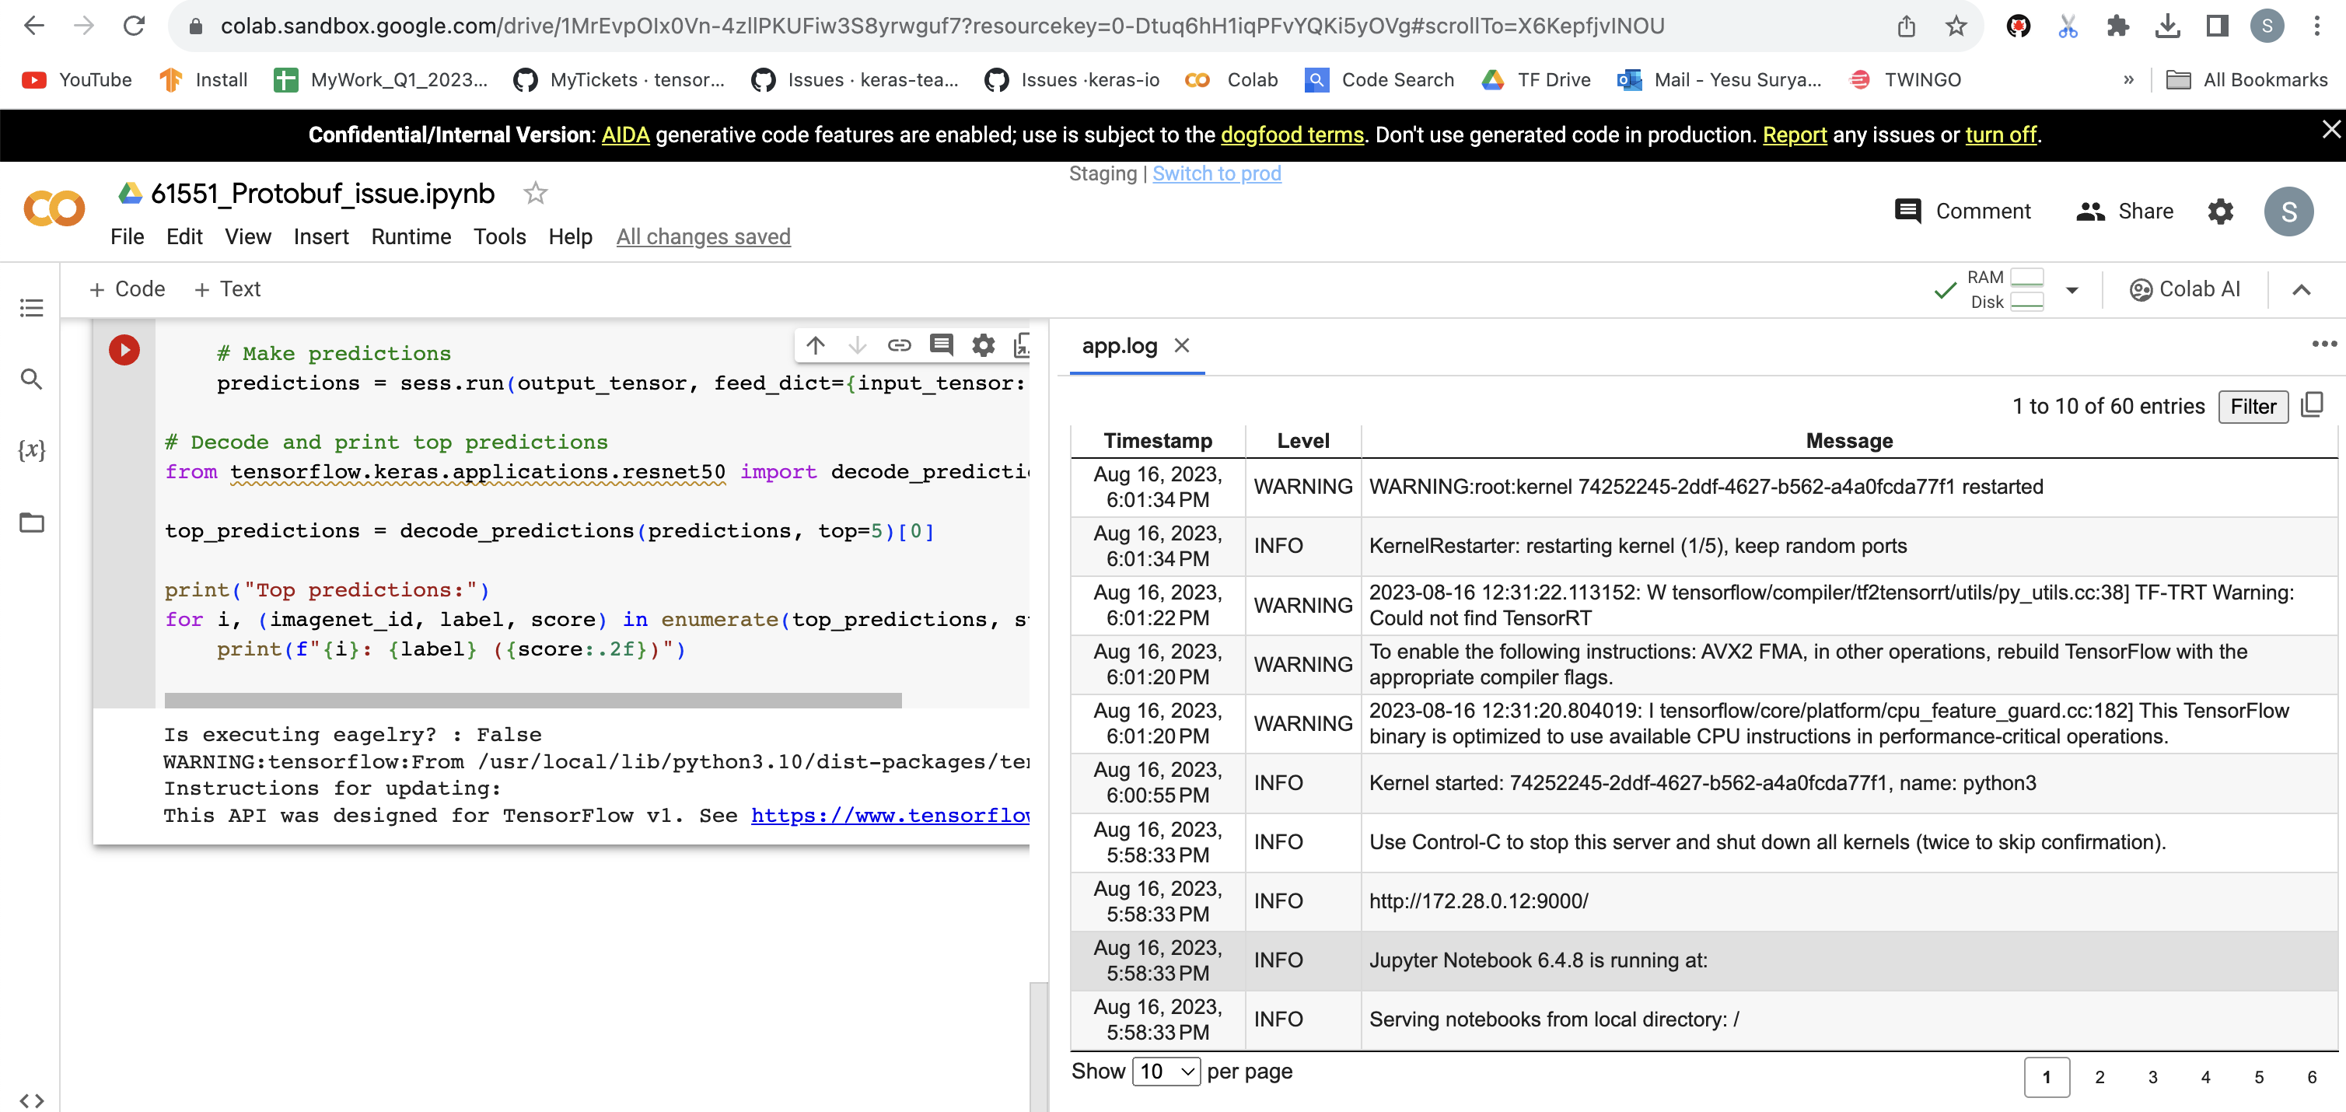Open the table of contents sidebar panel
The width and height of the screenshot is (2346, 1112).
click(x=31, y=309)
